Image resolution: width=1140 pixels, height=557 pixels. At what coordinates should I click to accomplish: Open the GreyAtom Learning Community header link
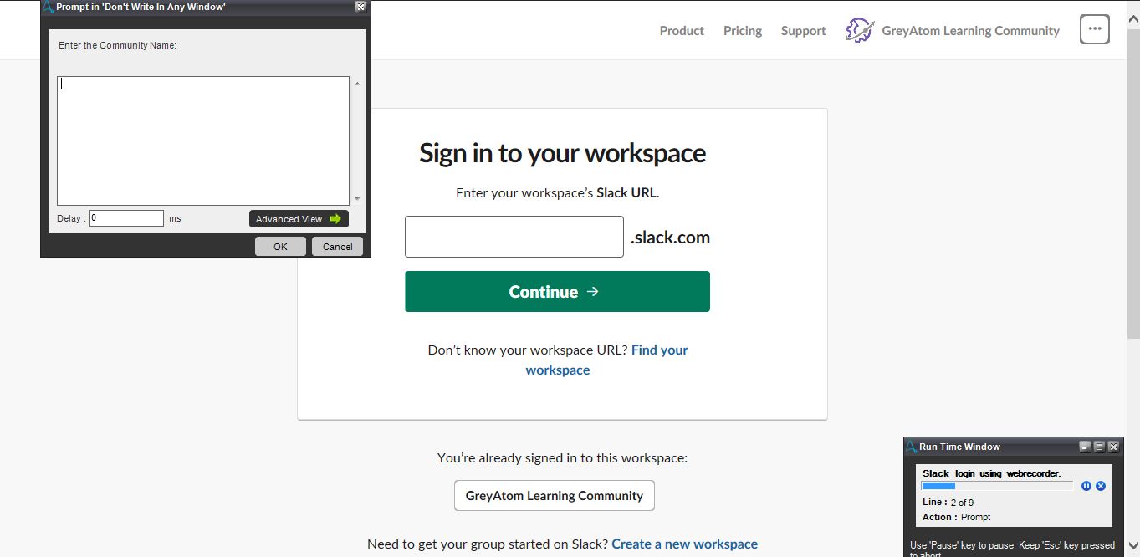pos(970,30)
